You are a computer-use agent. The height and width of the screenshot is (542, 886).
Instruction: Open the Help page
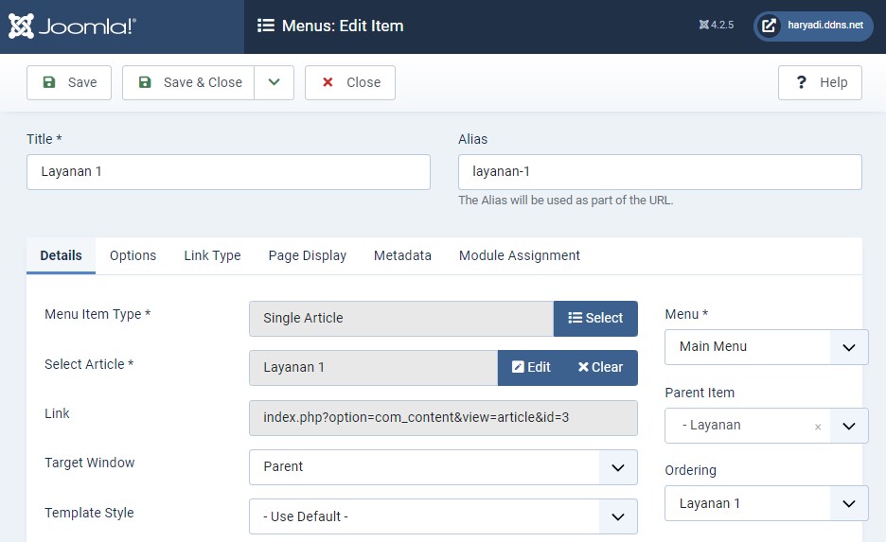pyautogui.click(x=820, y=82)
